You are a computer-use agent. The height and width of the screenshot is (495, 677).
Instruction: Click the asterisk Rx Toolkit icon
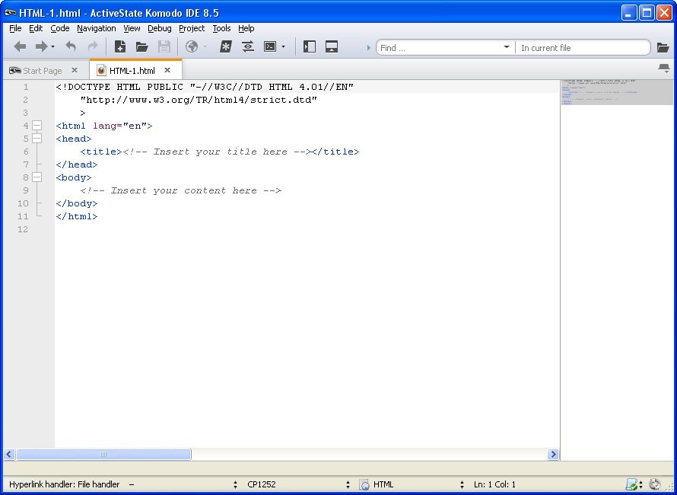(226, 46)
